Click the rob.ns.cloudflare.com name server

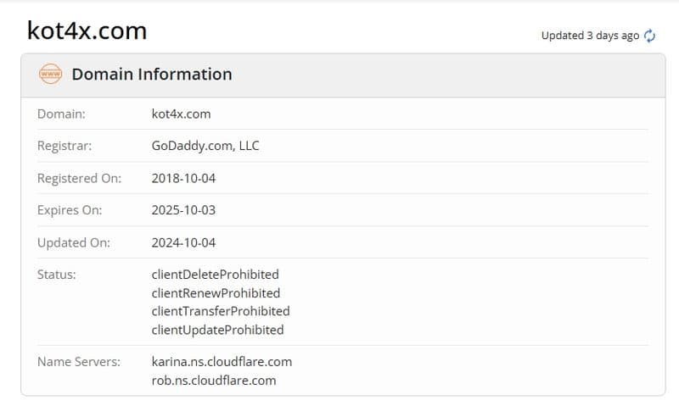coord(214,381)
